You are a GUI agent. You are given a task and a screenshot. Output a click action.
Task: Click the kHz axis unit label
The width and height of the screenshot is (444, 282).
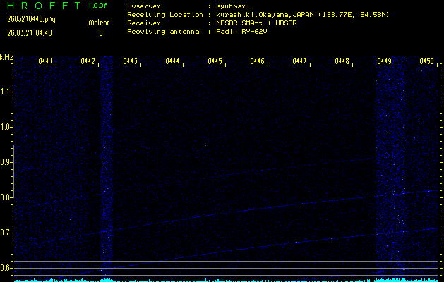(x=6, y=56)
